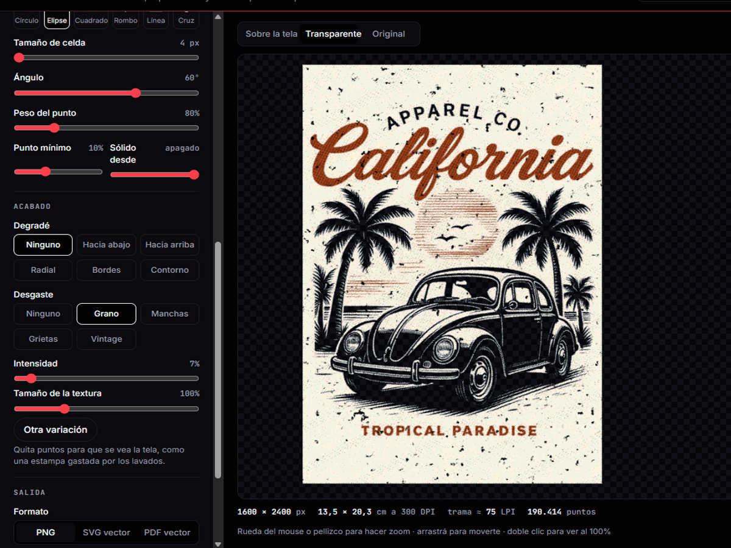This screenshot has width=731, height=548.
Task: Show the Original image preview
Action: pyautogui.click(x=389, y=34)
